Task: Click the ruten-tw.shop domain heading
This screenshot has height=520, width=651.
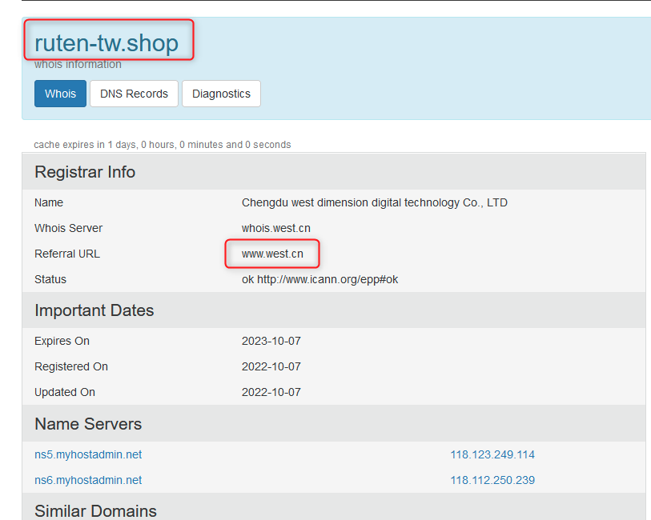Action: tap(106, 43)
